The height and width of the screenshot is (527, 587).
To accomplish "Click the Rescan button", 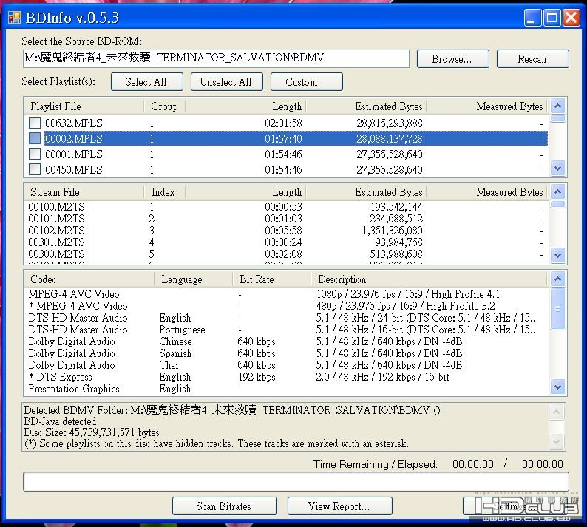I will tap(532, 59).
